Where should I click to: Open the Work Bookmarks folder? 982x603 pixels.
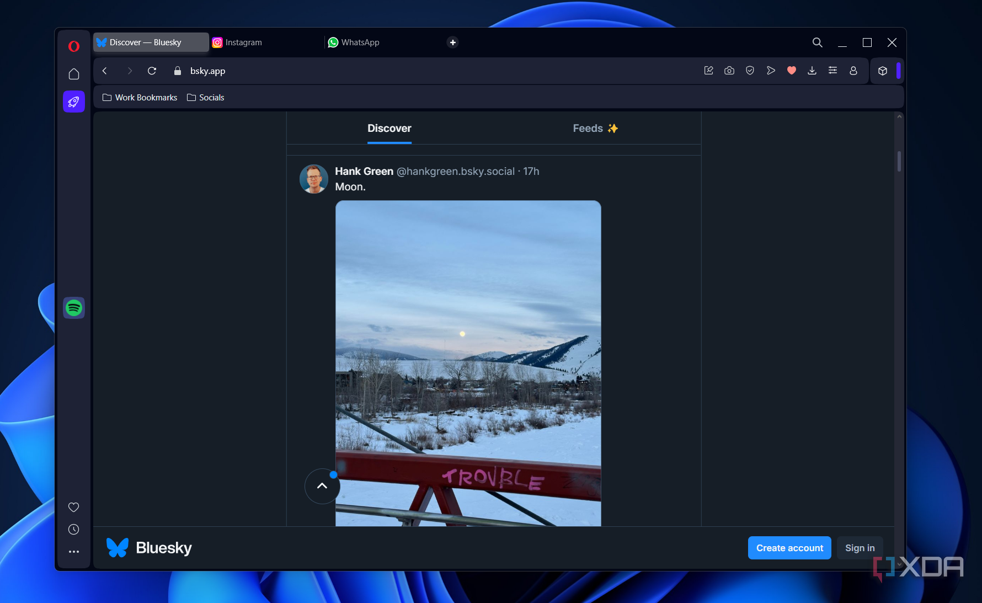point(140,98)
